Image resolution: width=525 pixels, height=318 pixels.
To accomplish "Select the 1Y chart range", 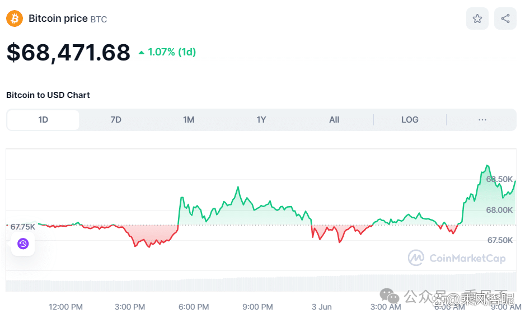I will [261, 120].
